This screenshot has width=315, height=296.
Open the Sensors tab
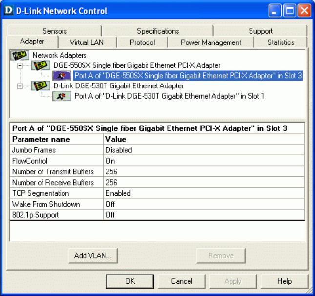54,31
